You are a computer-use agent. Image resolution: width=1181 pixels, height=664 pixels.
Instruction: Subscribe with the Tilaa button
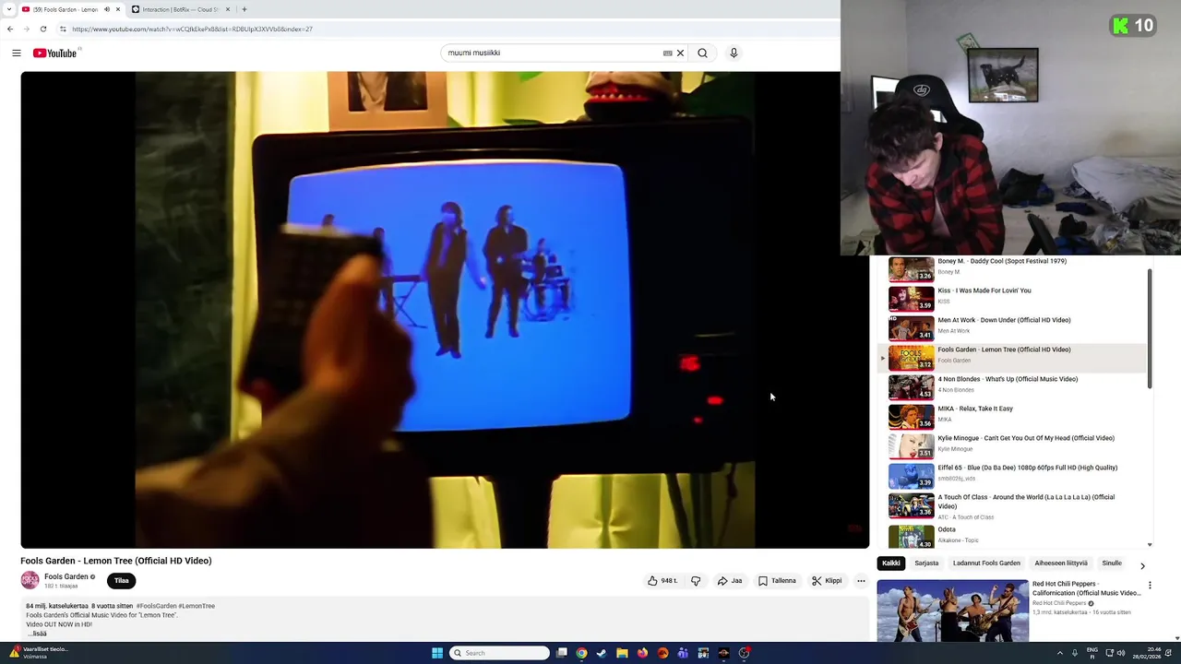(122, 580)
